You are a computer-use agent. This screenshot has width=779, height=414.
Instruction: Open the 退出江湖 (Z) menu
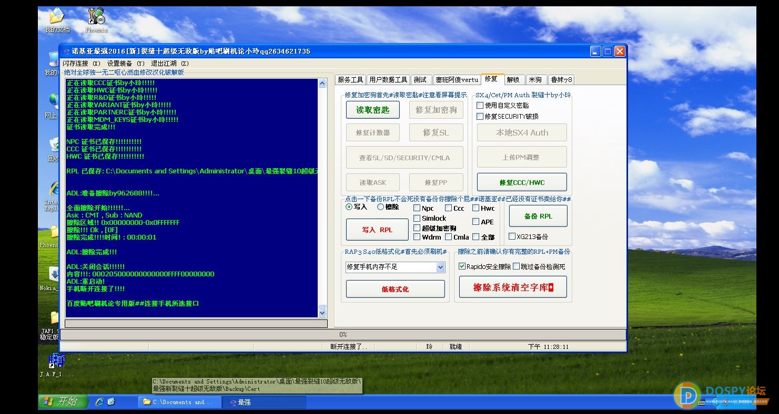click(x=170, y=64)
